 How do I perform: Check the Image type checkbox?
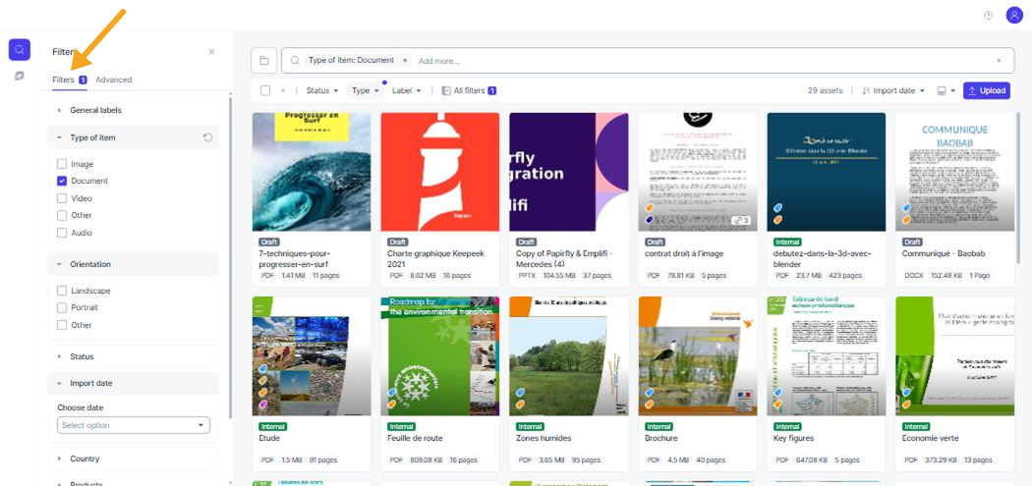62,164
